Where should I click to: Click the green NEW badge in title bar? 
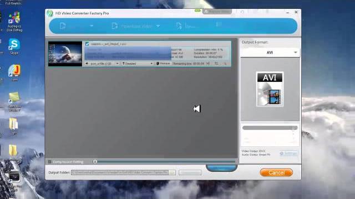click(197, 11)
